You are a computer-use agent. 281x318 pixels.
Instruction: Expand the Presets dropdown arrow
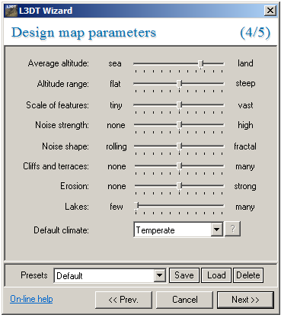(x=160, y=275)
